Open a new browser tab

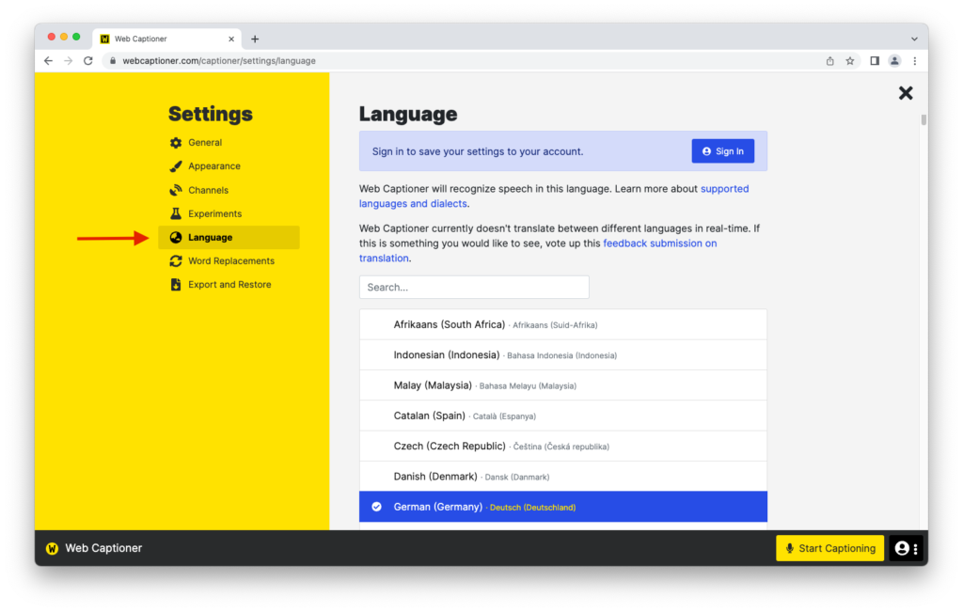coord(255,39)
